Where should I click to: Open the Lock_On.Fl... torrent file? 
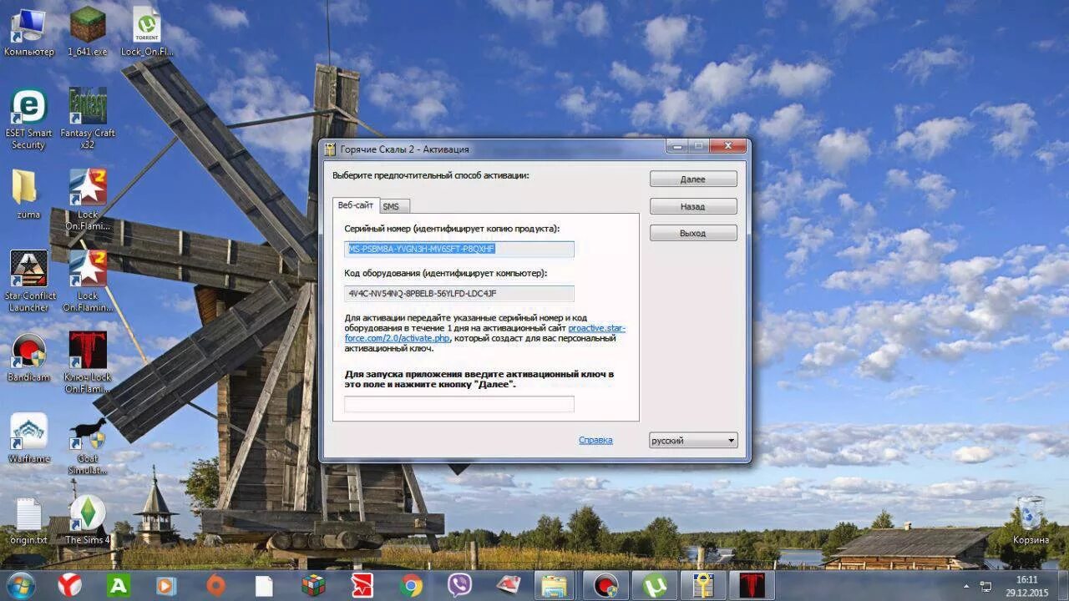pos(147,32)
